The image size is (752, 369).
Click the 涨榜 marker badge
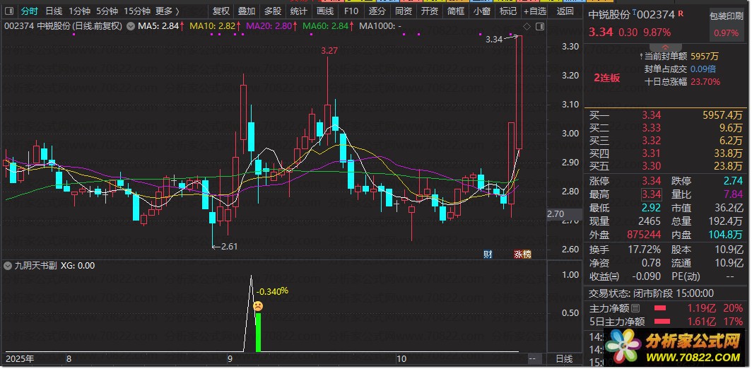(x=523, y=254)
